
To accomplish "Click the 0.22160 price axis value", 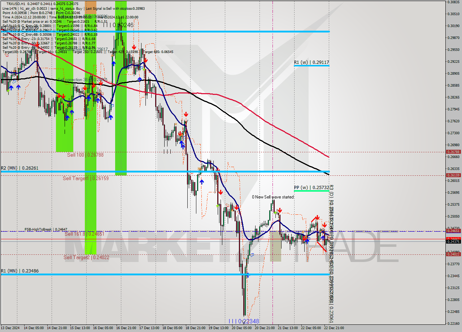I will coord(453,323).
